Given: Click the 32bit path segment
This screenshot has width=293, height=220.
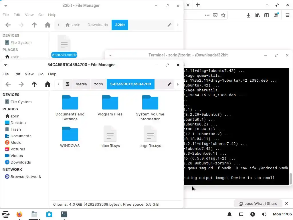Looking at the screenshot, I should (x=120, y=25).
